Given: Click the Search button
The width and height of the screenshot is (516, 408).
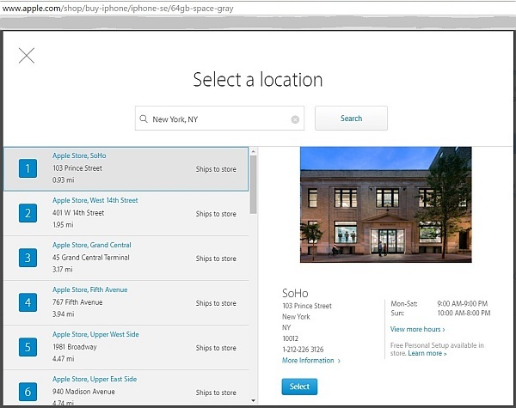Looking at the screenshot, I should point(351,119).
